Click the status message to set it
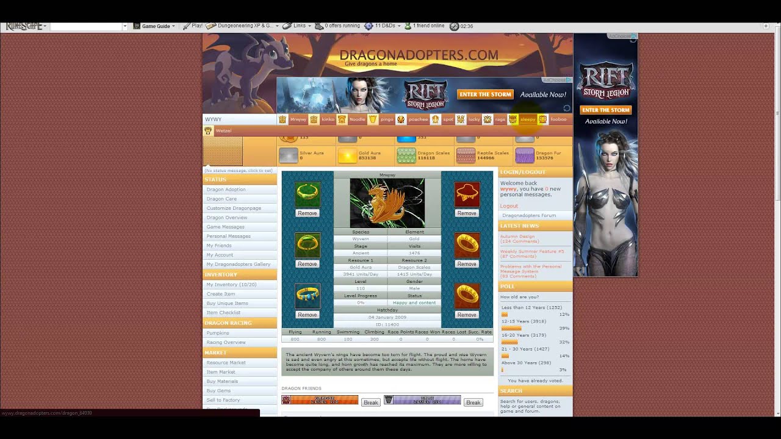781x439 pixels. click(239, 171)
